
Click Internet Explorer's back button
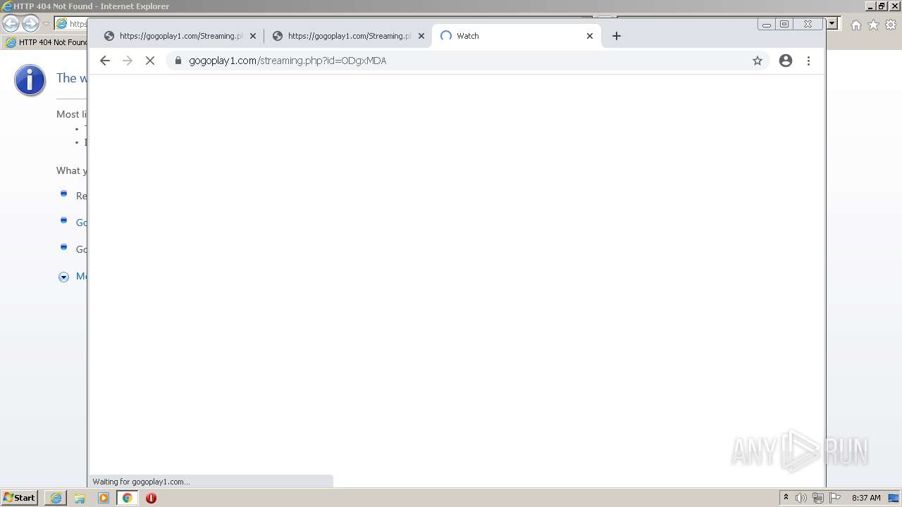point(11,24)
